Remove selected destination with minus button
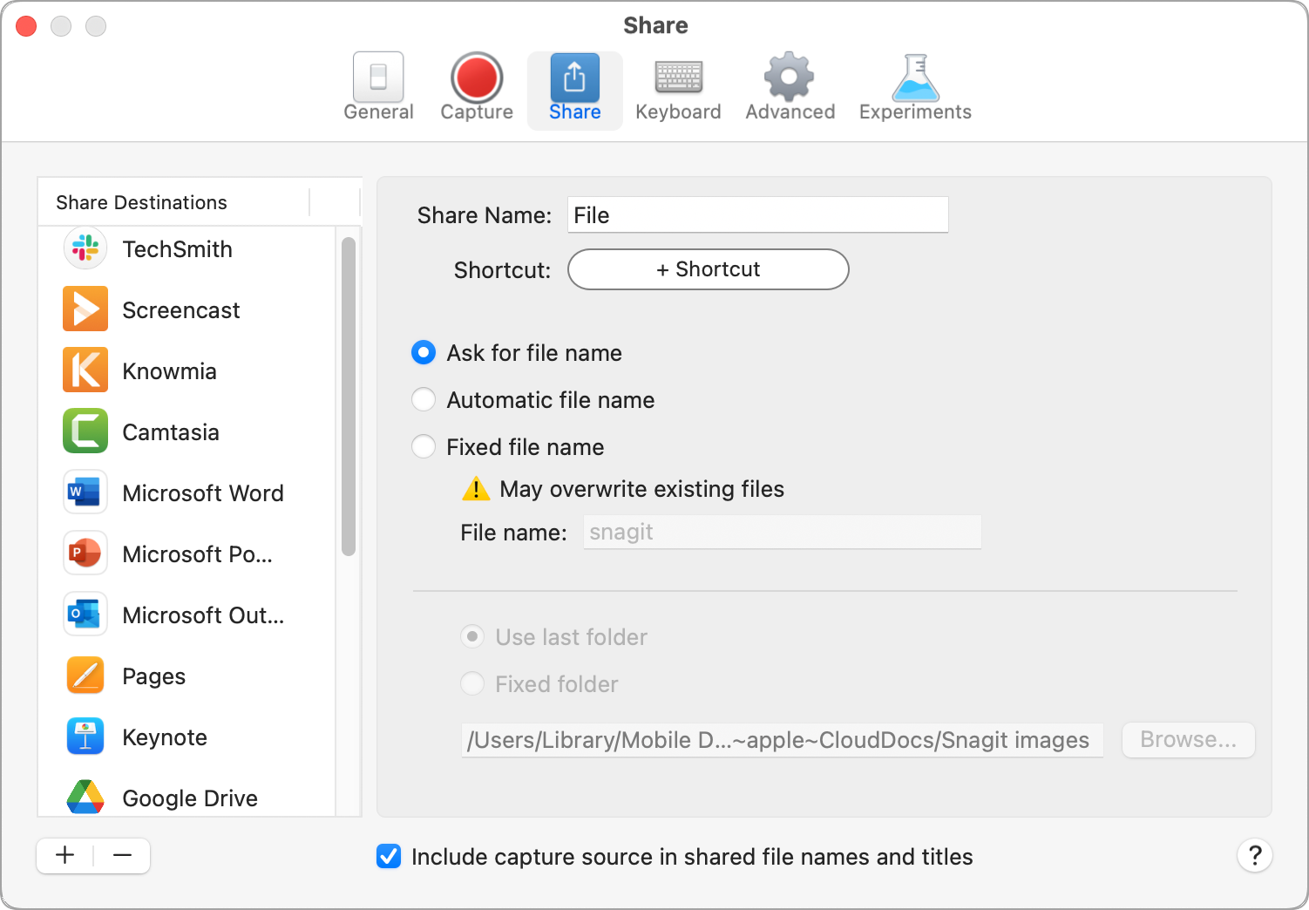The height and width of the screenshot is (910, 1309). tap(122, 855)
